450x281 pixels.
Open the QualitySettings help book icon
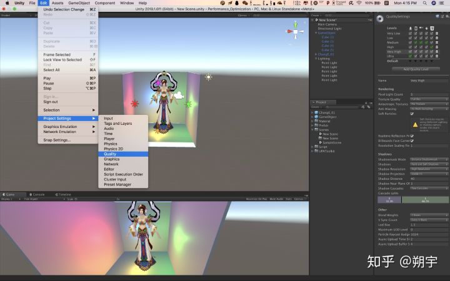437,16
